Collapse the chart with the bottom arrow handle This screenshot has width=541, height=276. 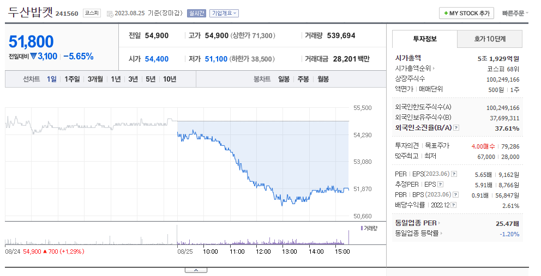[x=196, y=270]
